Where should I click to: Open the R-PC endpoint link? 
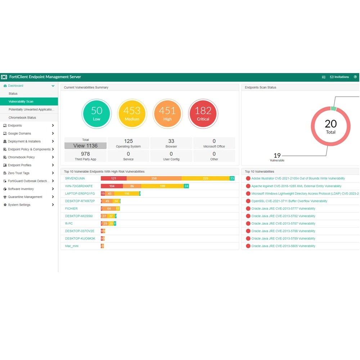pos(69,224)
